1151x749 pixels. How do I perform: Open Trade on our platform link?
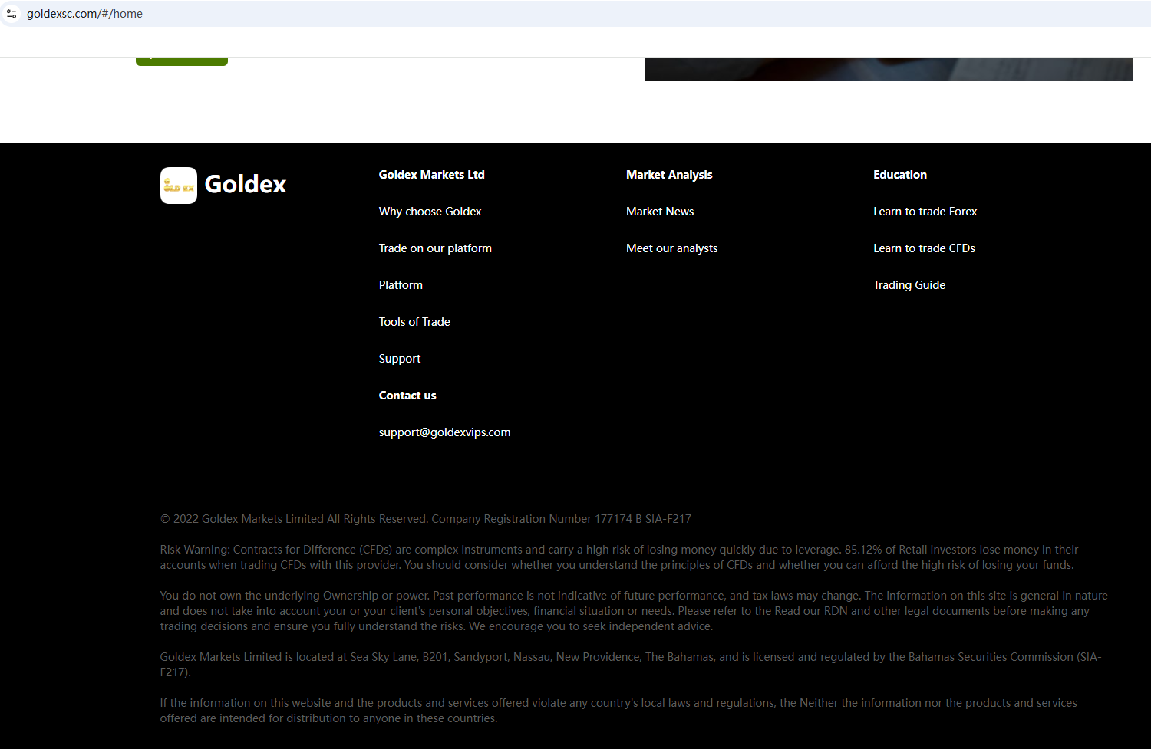coord(435,248)
